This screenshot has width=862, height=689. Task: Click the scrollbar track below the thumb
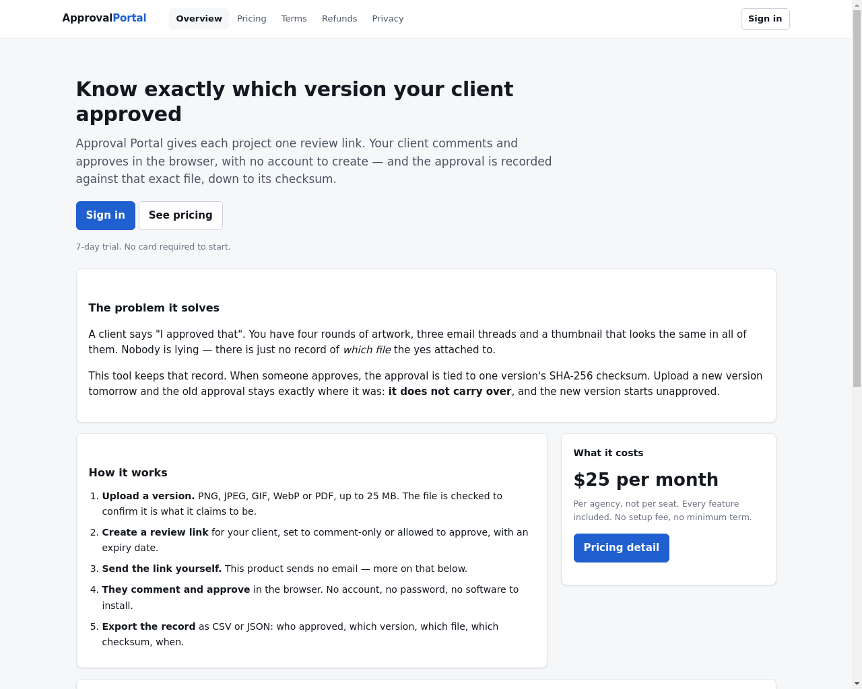(x=857, y=538)
